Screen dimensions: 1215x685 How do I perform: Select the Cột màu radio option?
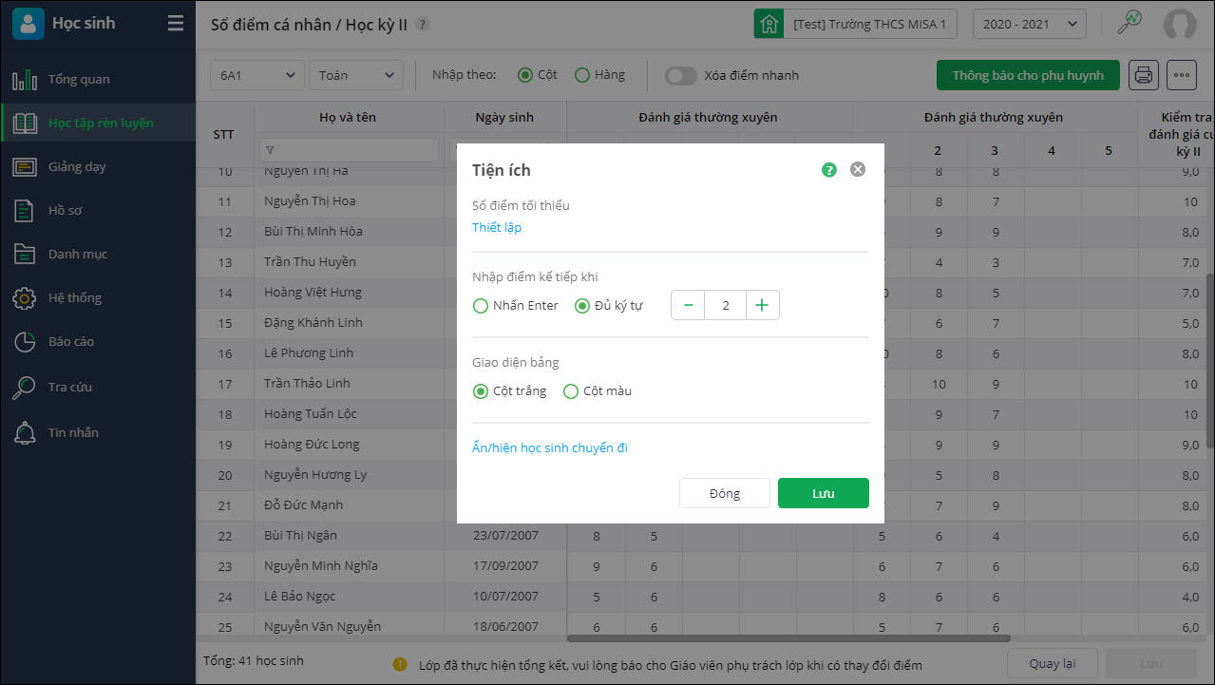[571, 391]
